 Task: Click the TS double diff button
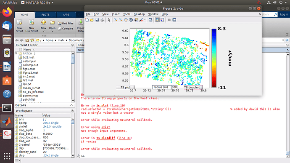tap(193, 87)
